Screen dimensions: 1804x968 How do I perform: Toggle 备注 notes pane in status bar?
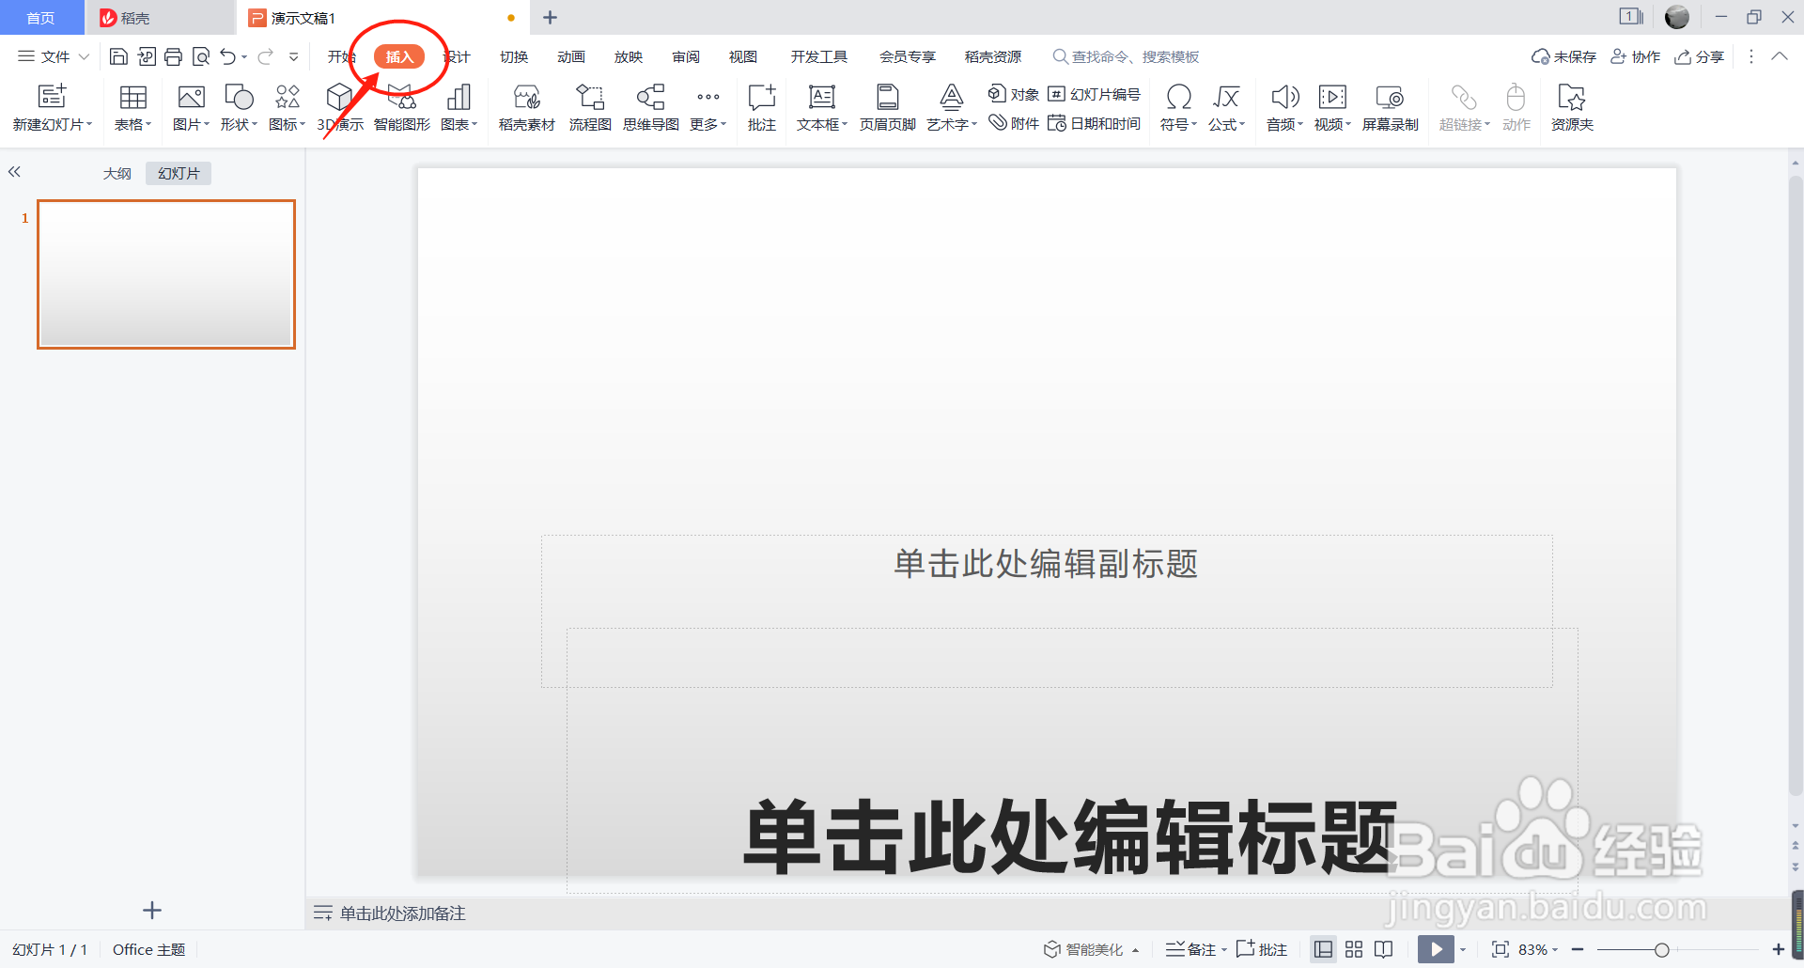tap(1191, 949)
